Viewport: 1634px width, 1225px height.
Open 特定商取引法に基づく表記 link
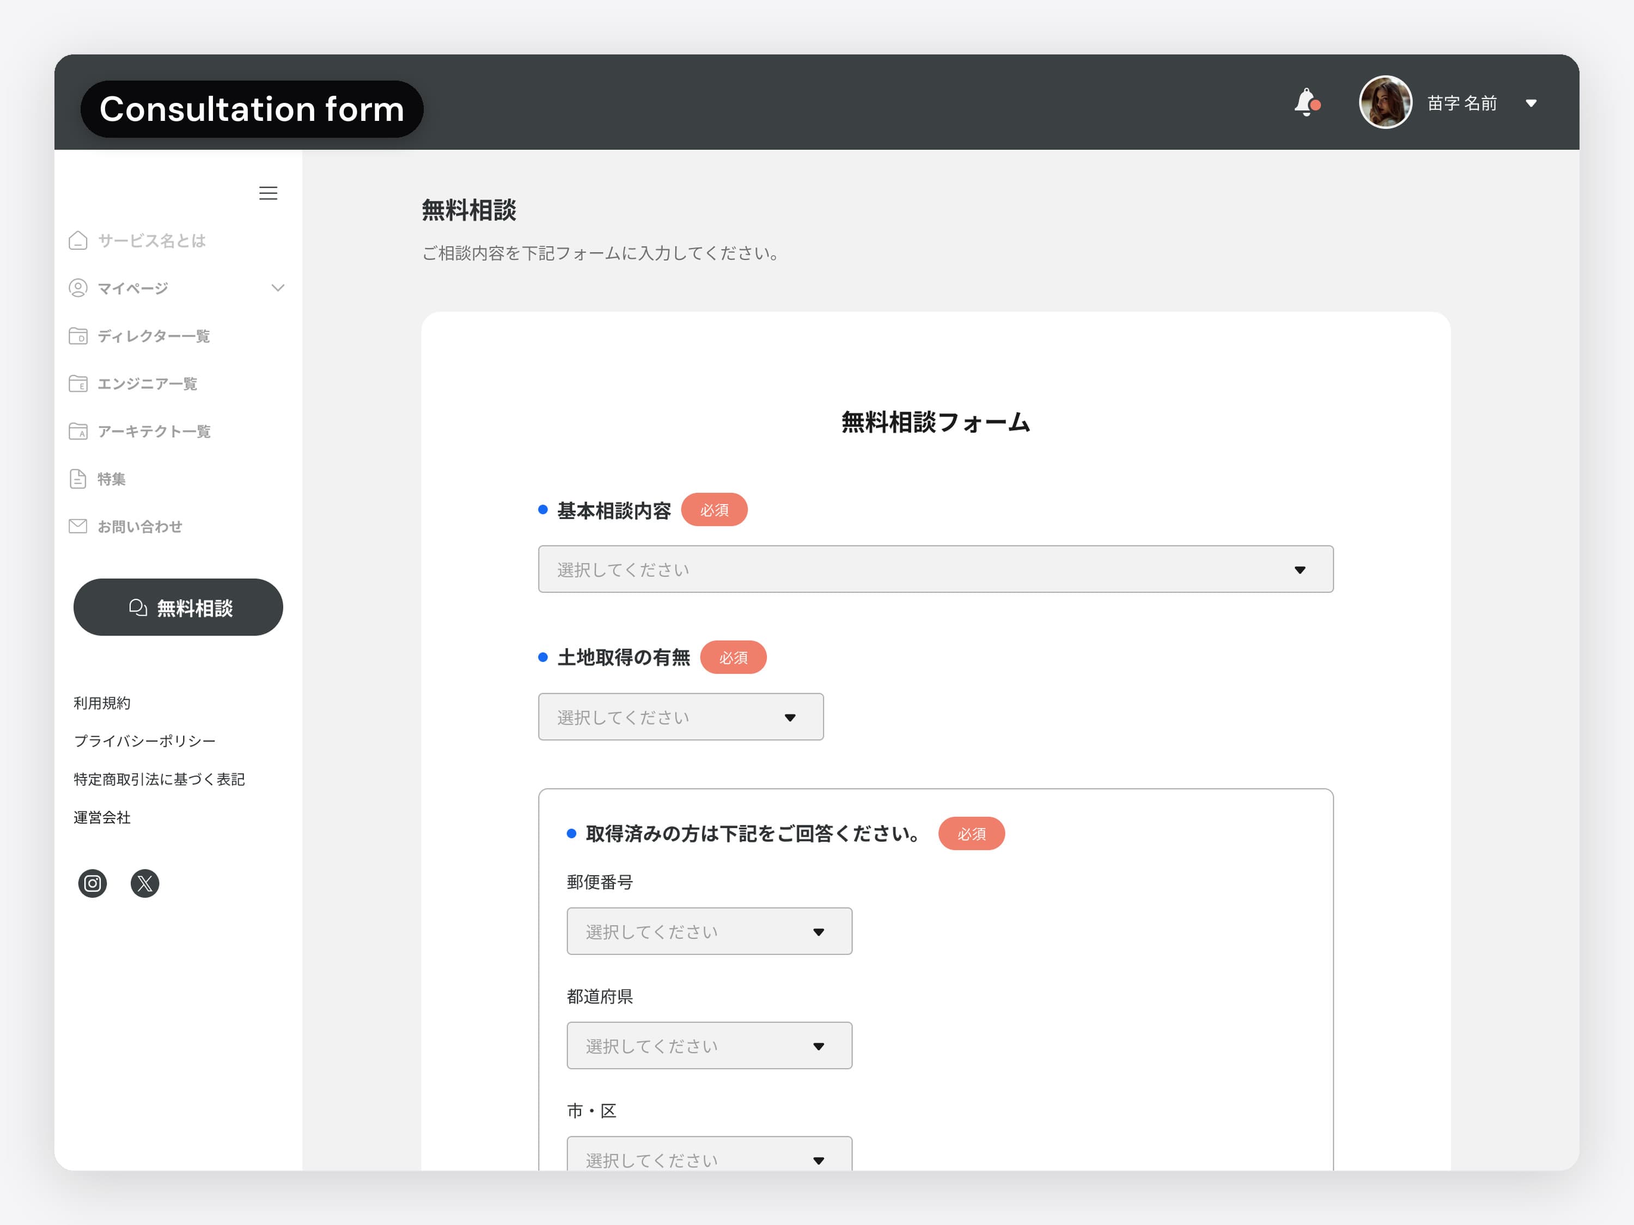pyautogui.click(x=159, y=779)
